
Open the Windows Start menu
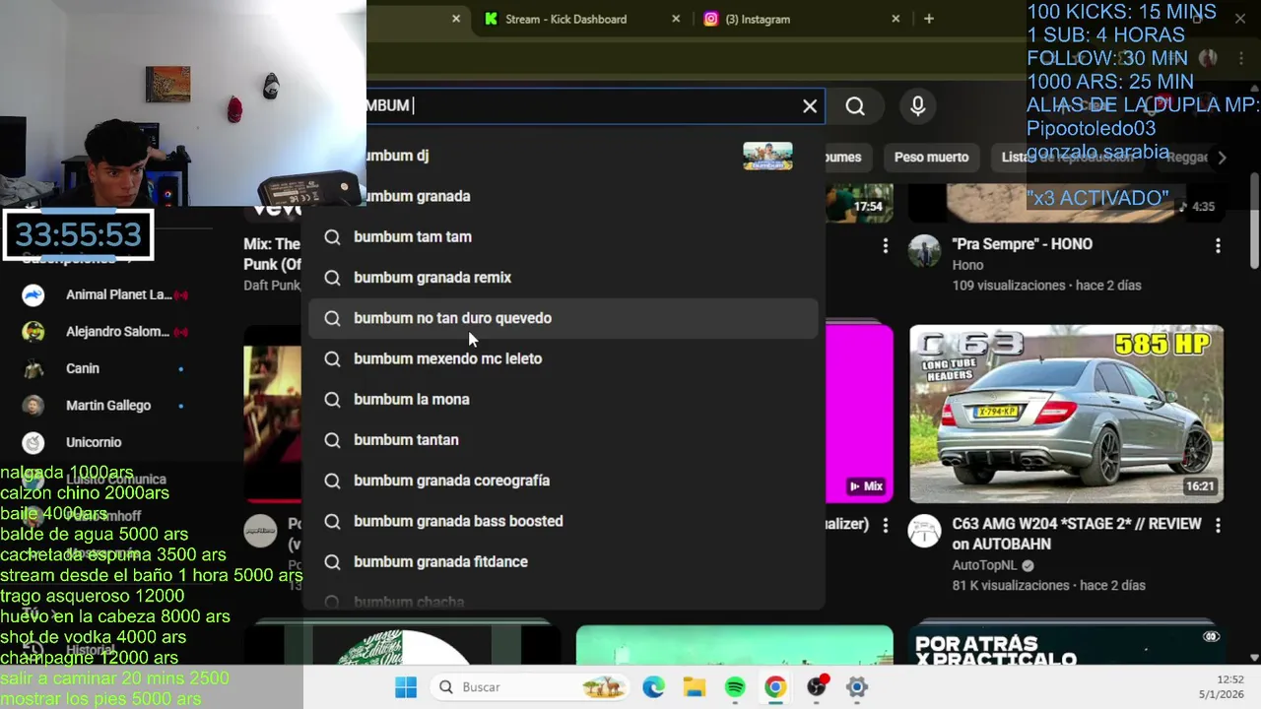[x=406, y=687]
